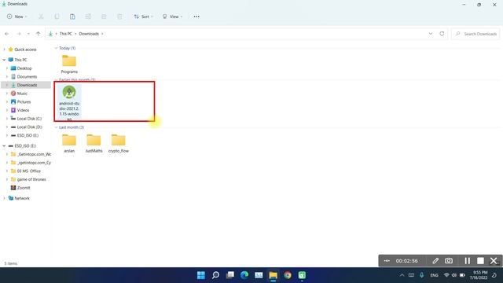The image size is (503, 283).
Task: Select the arslan folder
Action: tap(69, 143)
